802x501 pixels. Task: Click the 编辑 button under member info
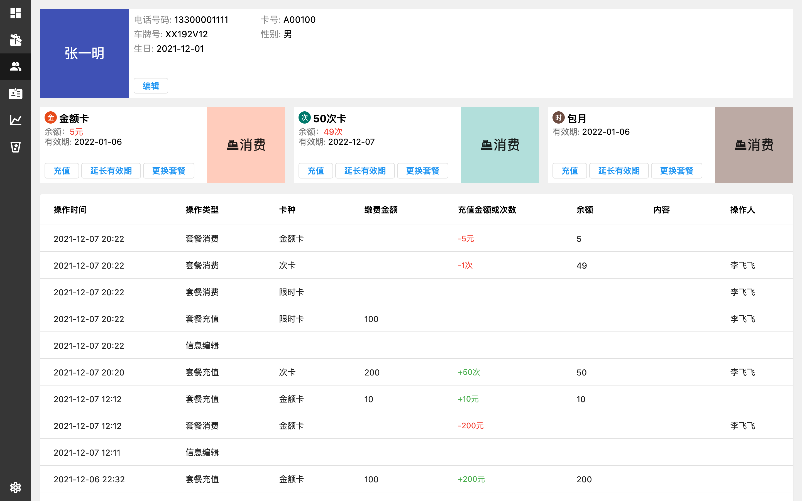tap(151, 86)
